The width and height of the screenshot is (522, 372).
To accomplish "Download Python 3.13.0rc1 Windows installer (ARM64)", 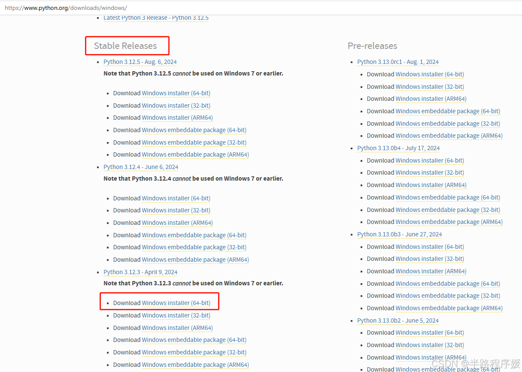I will click(x=431, y=99).
